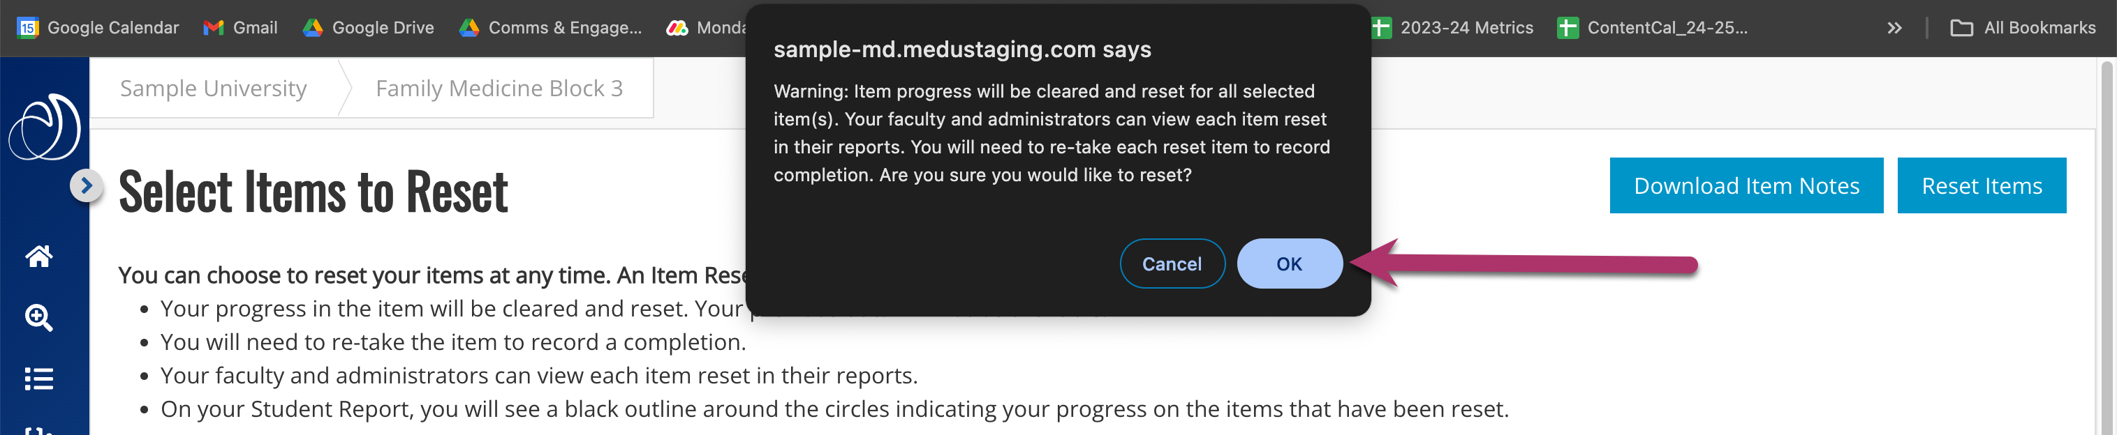Click the Download Item Notes button
Screen dimensions: 2117x435
pyautogui.click(x=1746, y=185)
